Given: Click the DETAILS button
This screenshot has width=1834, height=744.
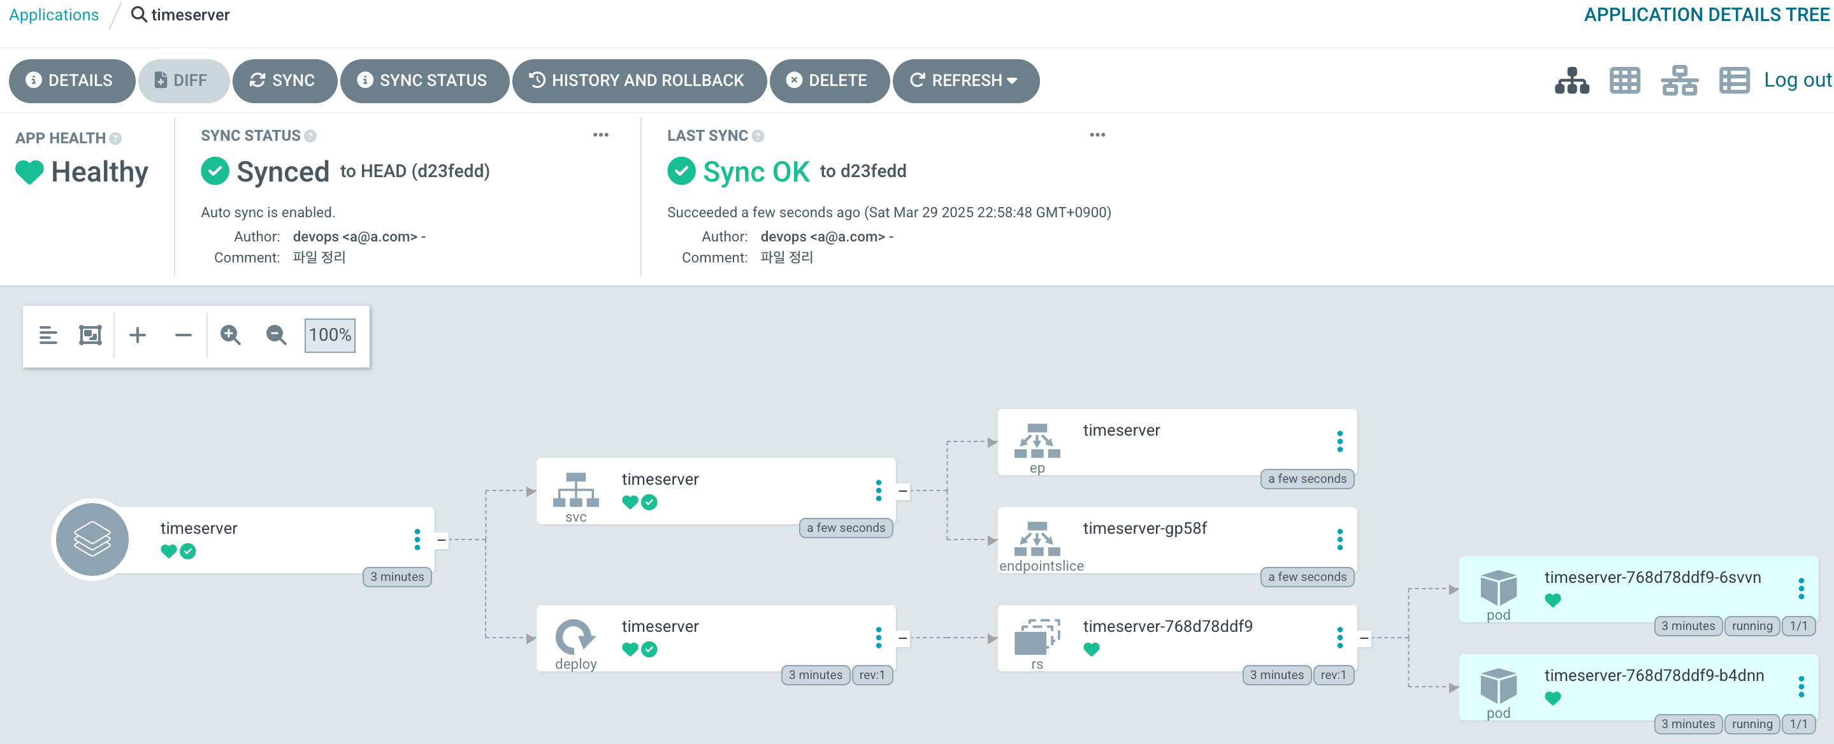Looking at the screenshot, I should click(72, 80).
